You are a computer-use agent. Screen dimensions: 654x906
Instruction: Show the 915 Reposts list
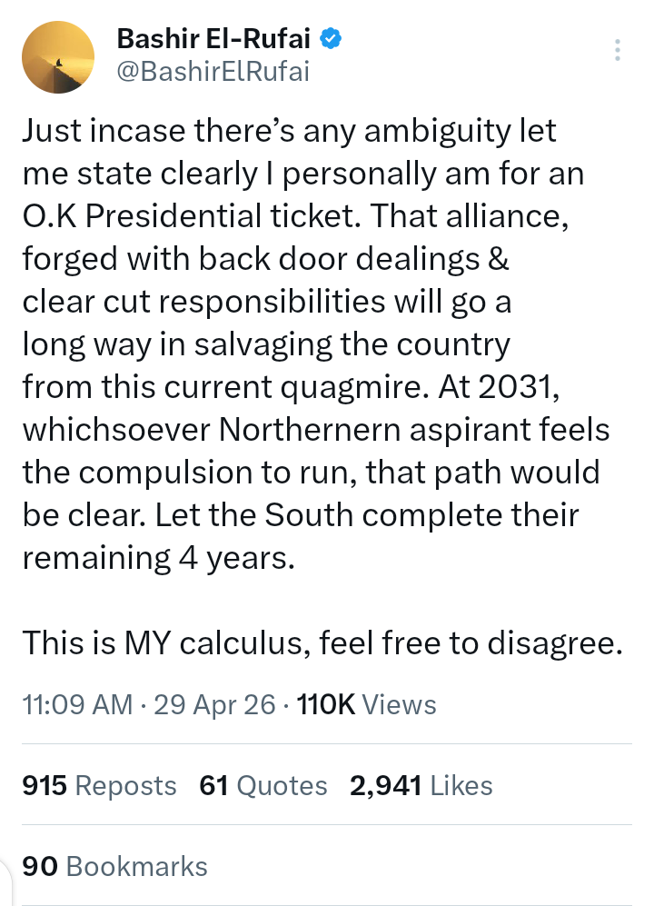(x=99, y=785)
